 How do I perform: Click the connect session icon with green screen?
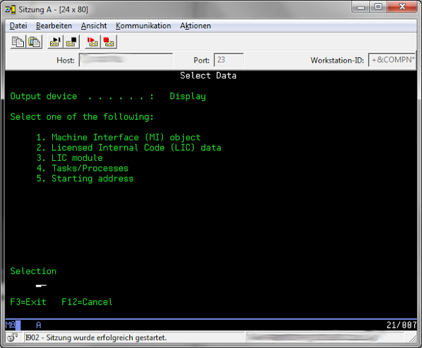pos(55,42)
